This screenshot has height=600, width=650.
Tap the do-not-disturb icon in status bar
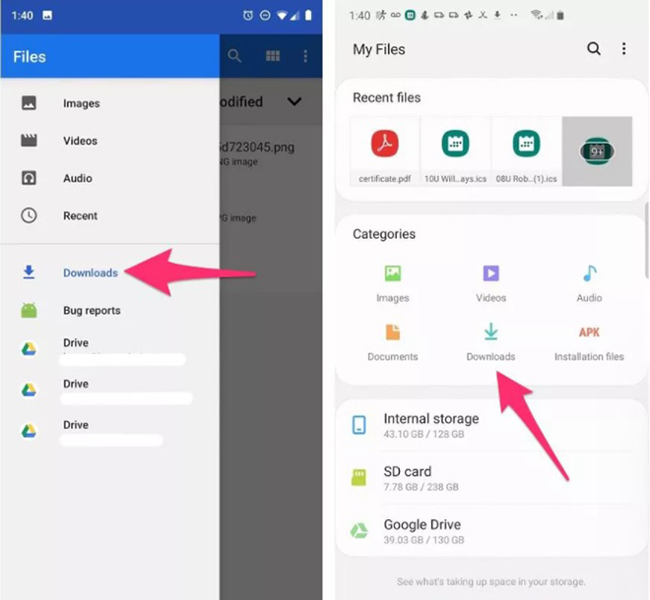(x=265, y=16)
